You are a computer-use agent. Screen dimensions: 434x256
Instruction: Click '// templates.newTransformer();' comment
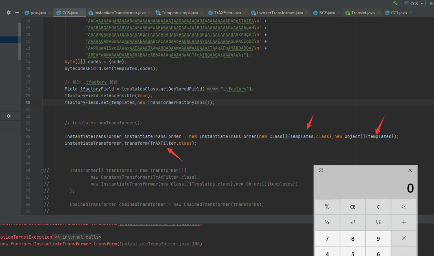(103, 123)
